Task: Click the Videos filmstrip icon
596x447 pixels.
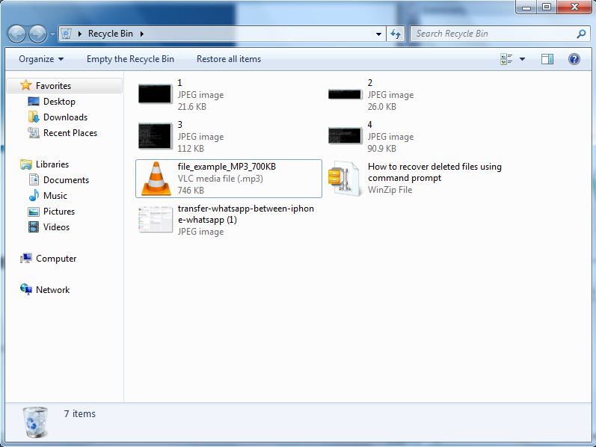Action: point(34,227)
